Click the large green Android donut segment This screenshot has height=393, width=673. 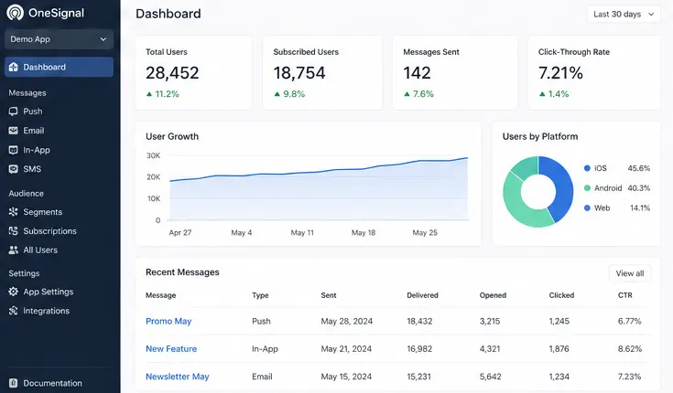[518, 207]
